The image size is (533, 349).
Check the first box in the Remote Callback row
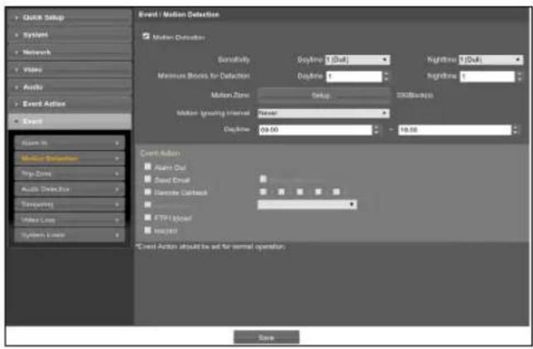(263, 191)
